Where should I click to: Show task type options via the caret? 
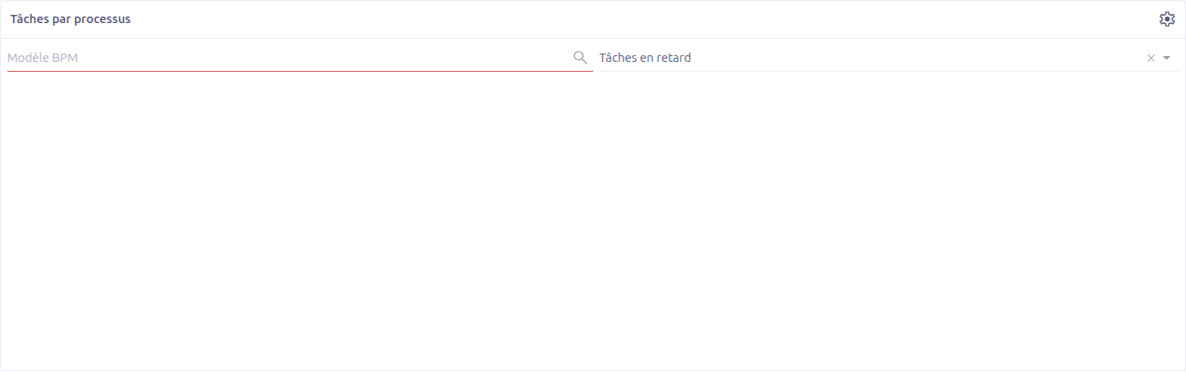[1166, 59]
